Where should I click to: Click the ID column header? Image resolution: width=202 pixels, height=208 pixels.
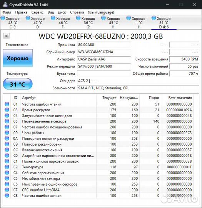[x=15, y=98]
